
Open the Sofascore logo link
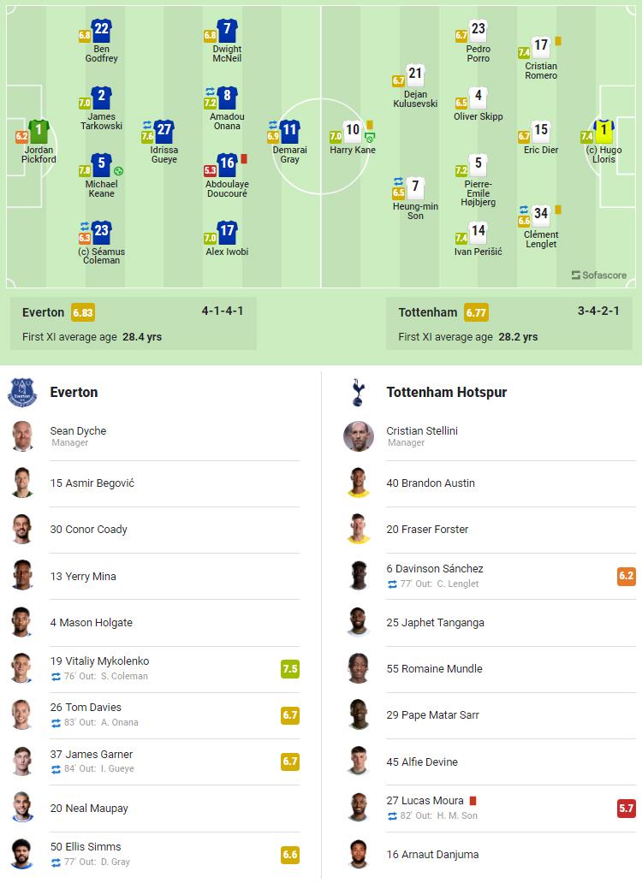[598, 275]
